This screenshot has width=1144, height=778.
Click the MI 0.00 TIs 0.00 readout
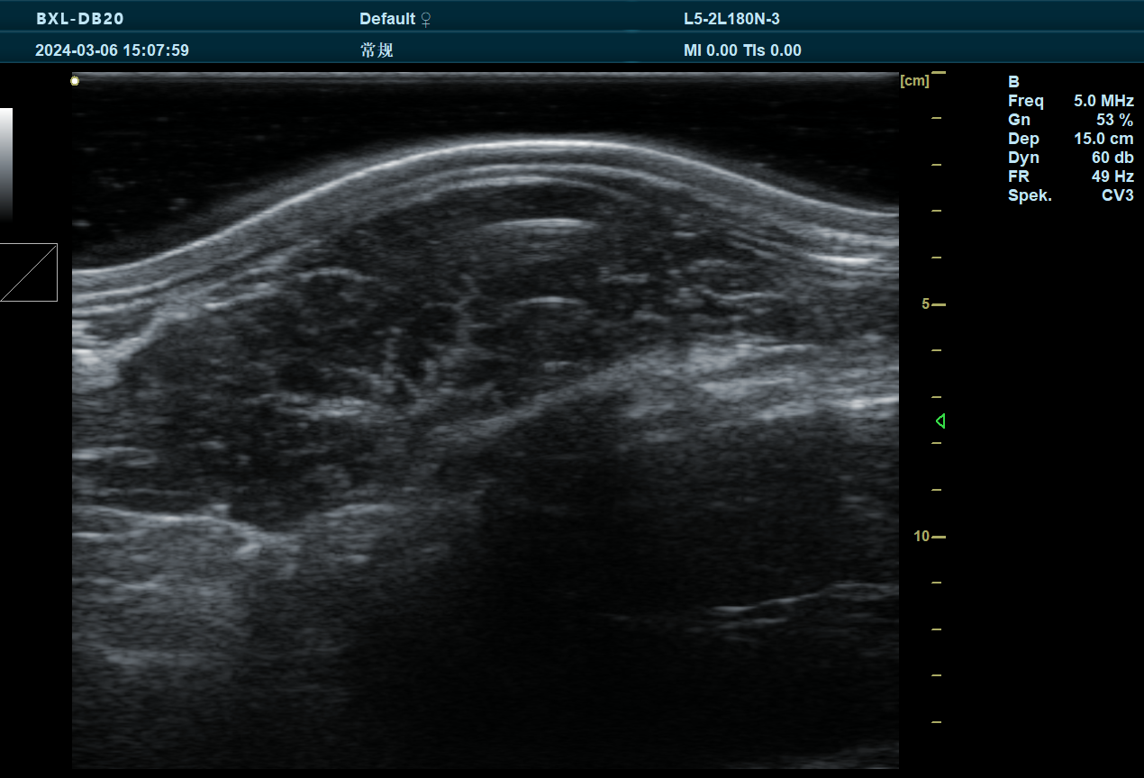click(742, 50)
